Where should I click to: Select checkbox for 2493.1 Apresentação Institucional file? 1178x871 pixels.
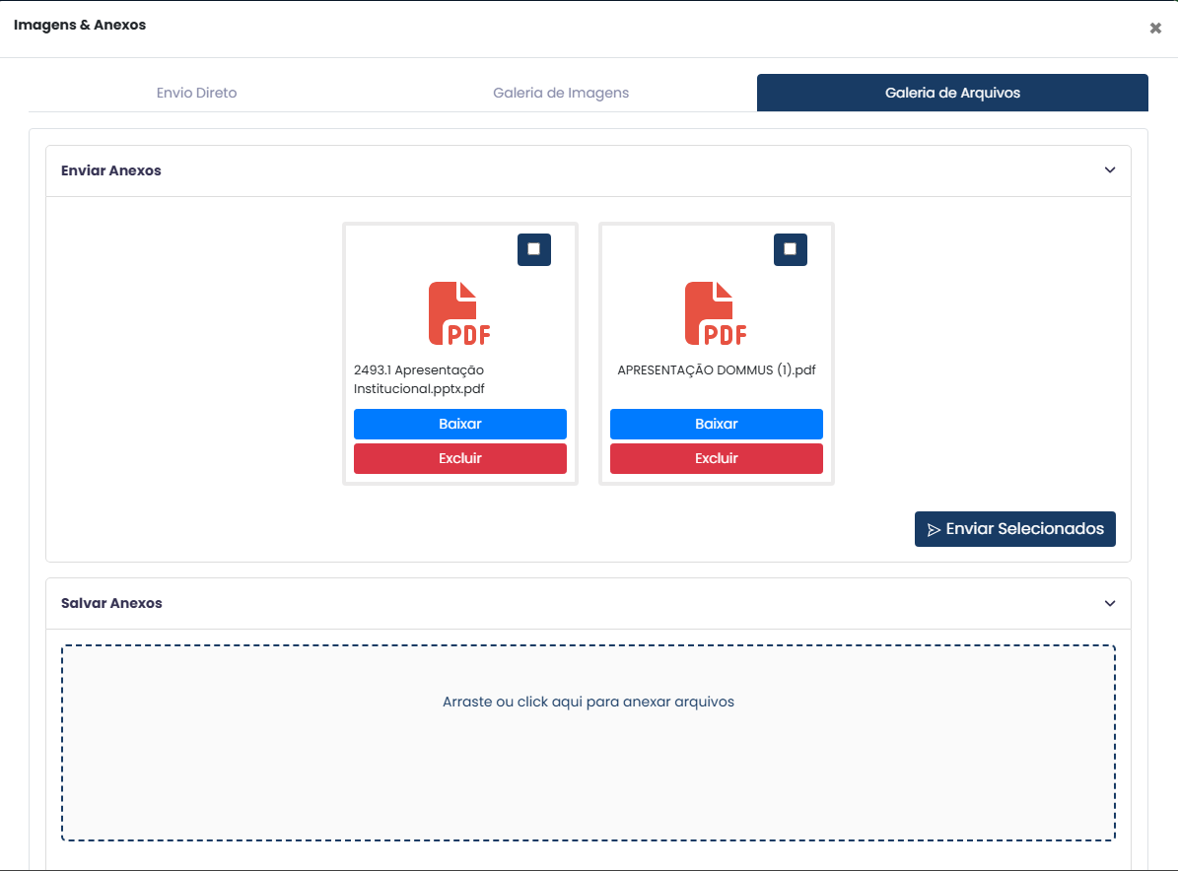533,249
